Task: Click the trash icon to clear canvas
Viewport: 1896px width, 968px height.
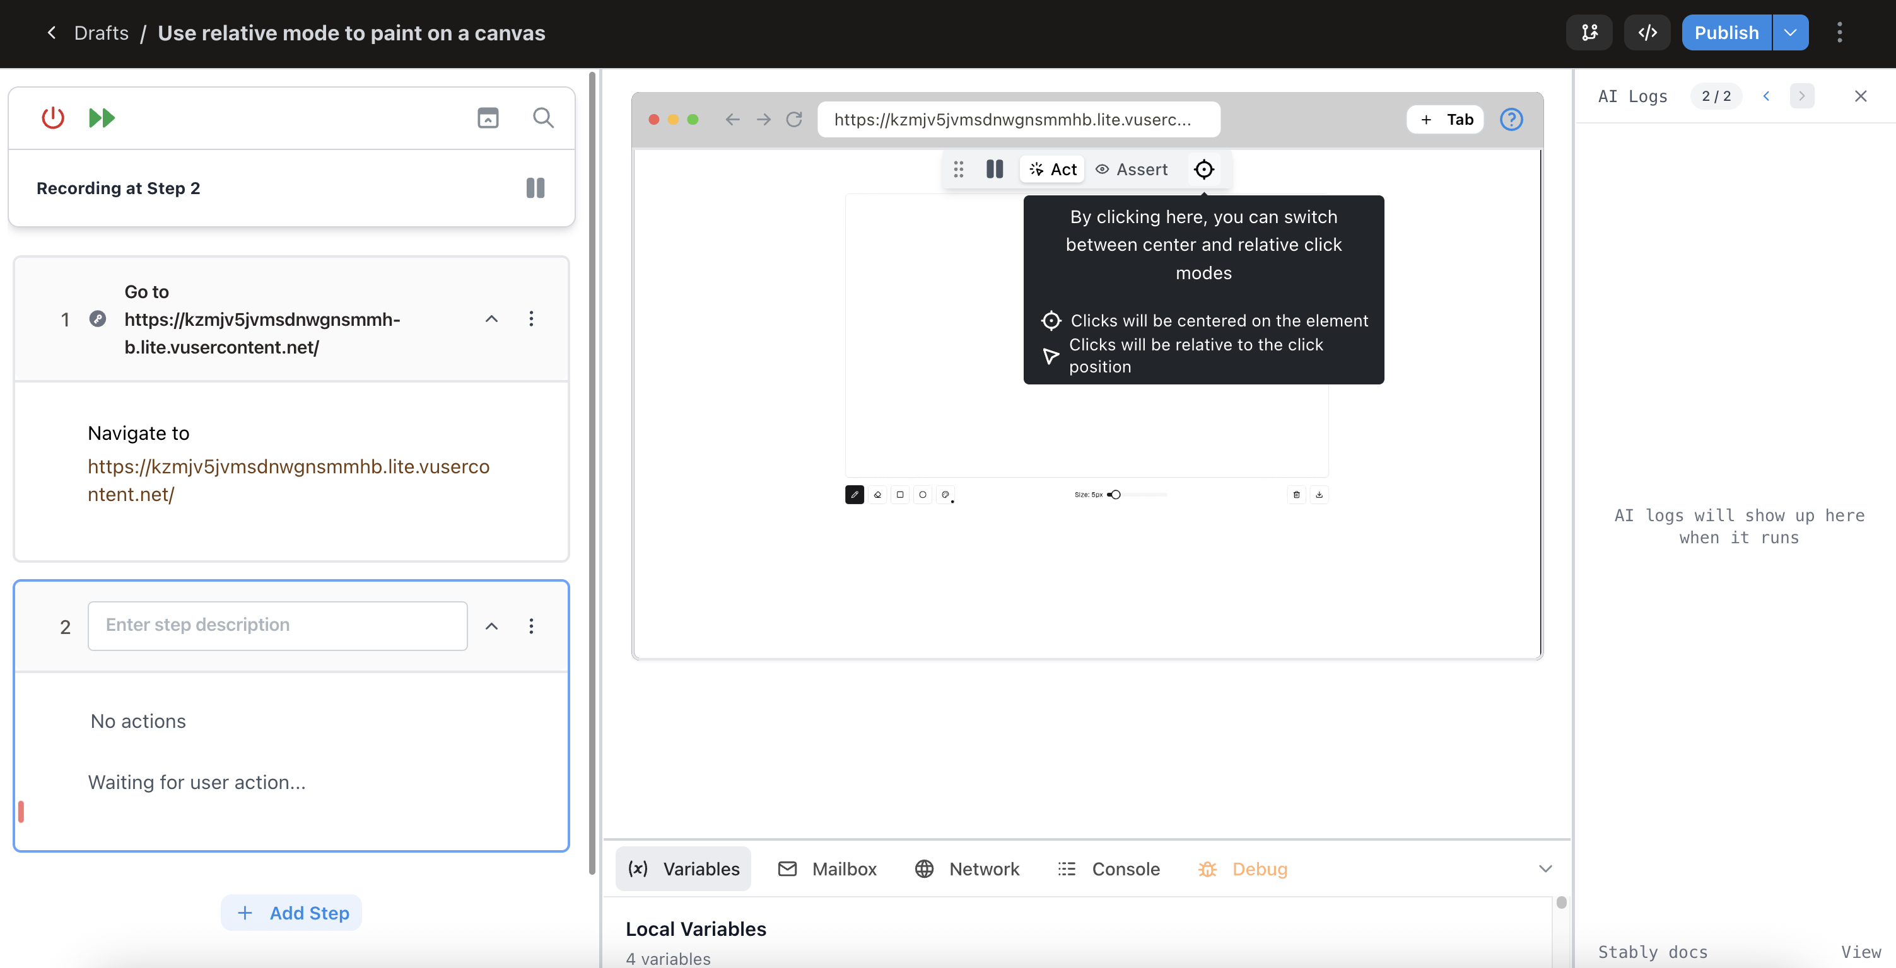Action: (x=1296, y=495)
